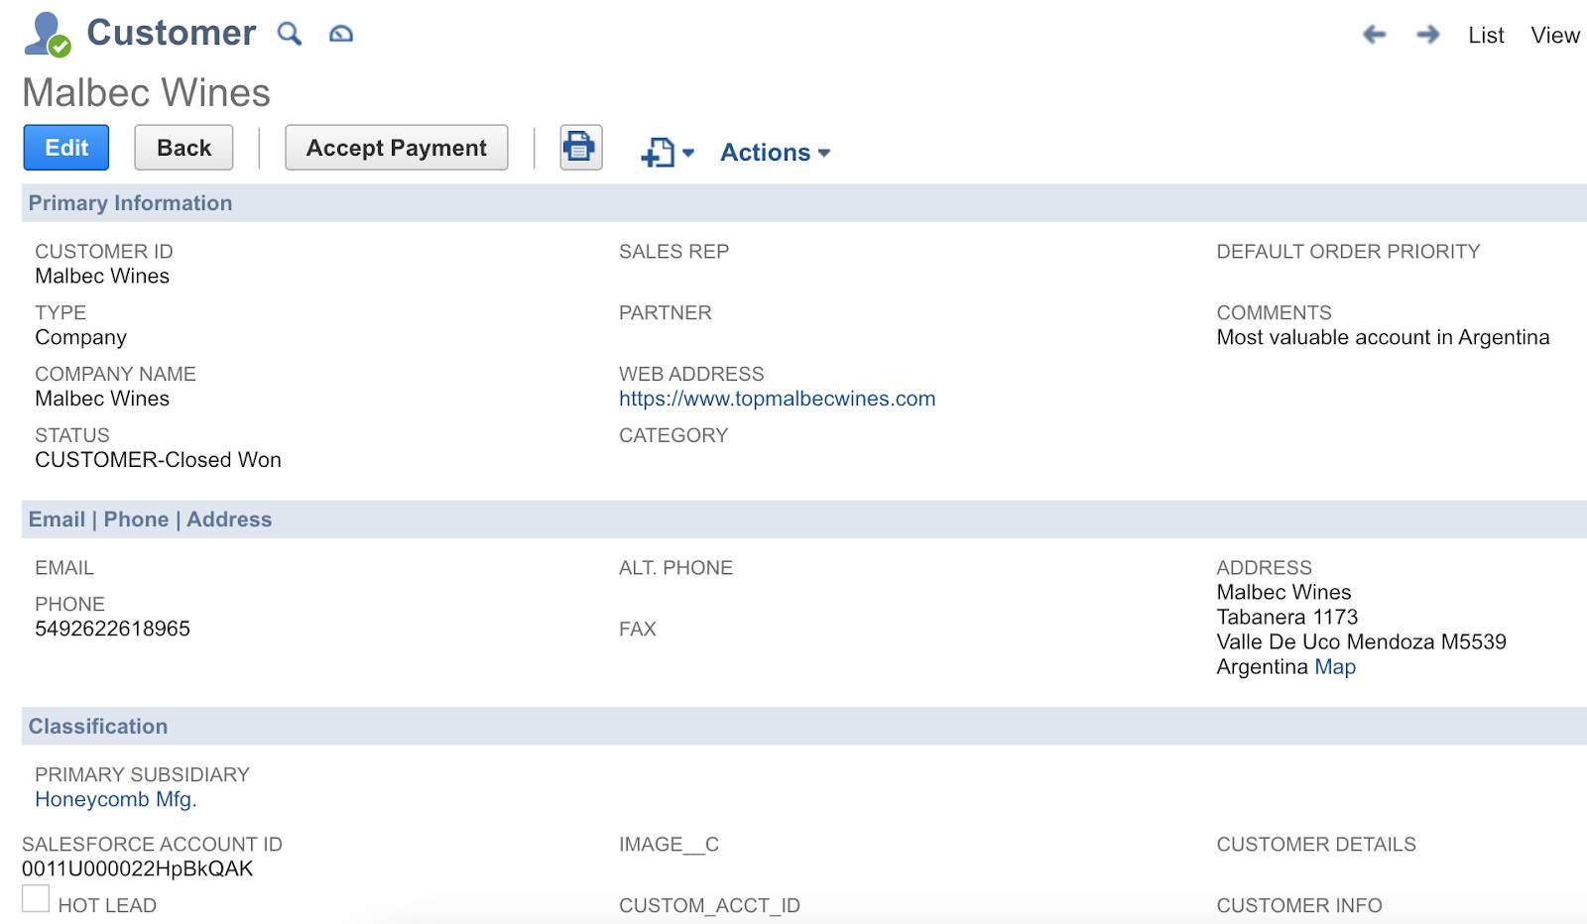Click the Customer record icon
The image size is (1587, 924).
pyautogui.click(x=48, y=34)
